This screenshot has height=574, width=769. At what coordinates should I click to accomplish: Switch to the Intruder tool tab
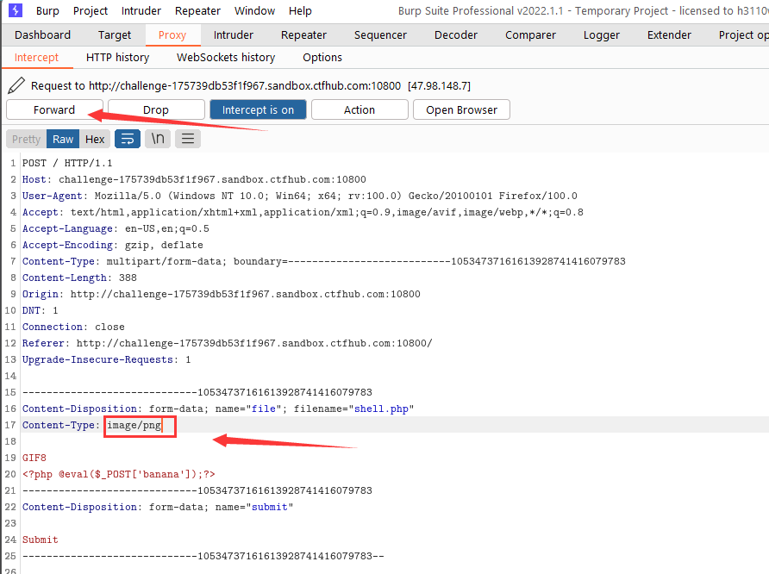[234, 34]
